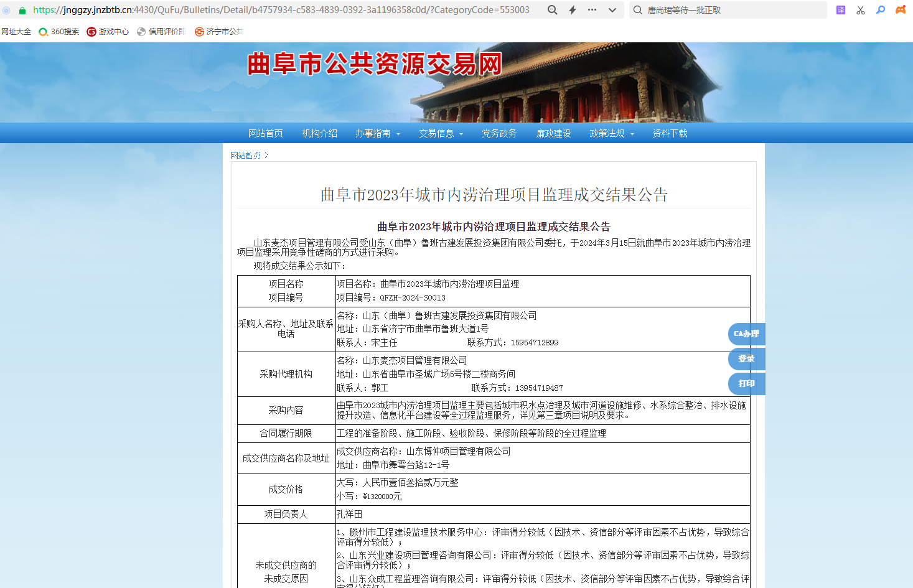913x588 pixels.
Task: Click project leader name 孔祥田
Action: tap(349, 515)
